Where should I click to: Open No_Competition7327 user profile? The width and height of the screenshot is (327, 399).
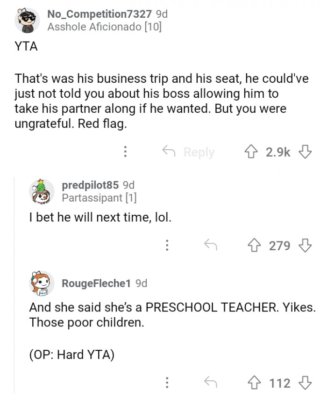[100, 14]
